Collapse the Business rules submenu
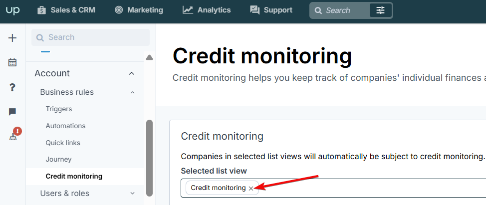486x205 pixels. 132,92
